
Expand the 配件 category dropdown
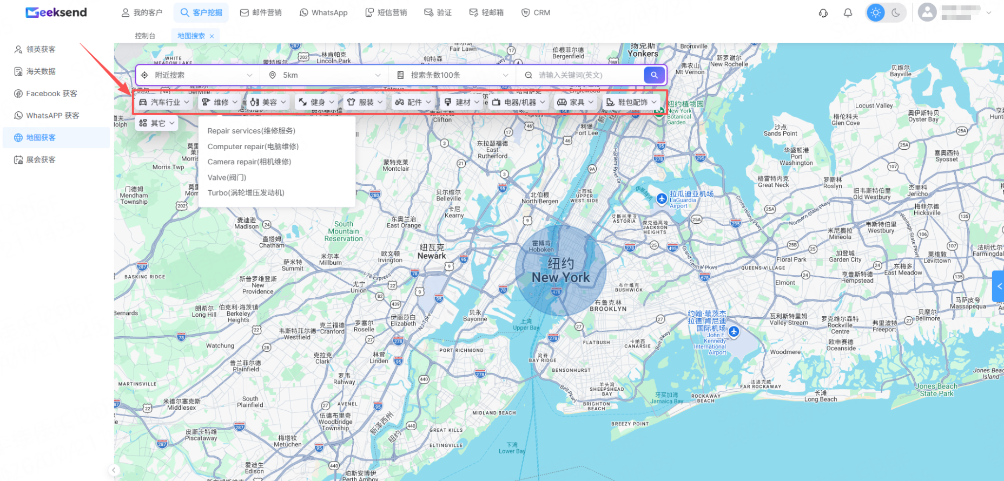413,102
